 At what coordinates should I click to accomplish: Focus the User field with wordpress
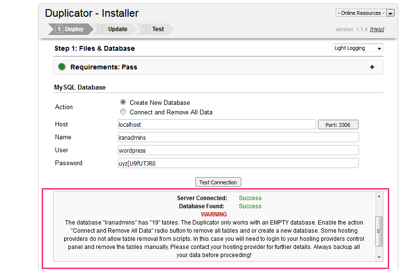[x=238, y=150]
